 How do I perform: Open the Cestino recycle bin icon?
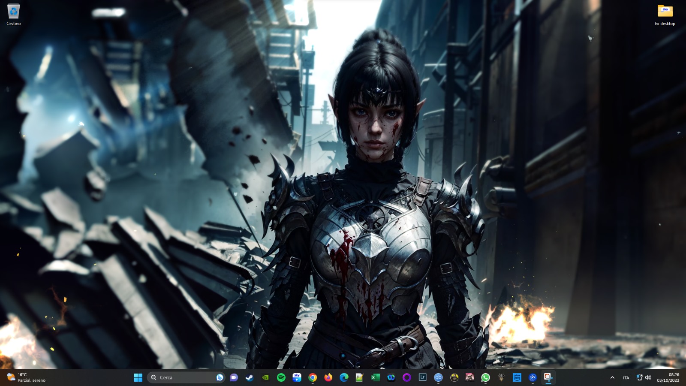[x=13, y=15]
